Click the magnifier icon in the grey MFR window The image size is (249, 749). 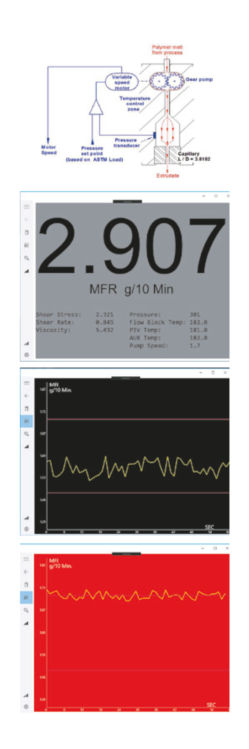27,258
